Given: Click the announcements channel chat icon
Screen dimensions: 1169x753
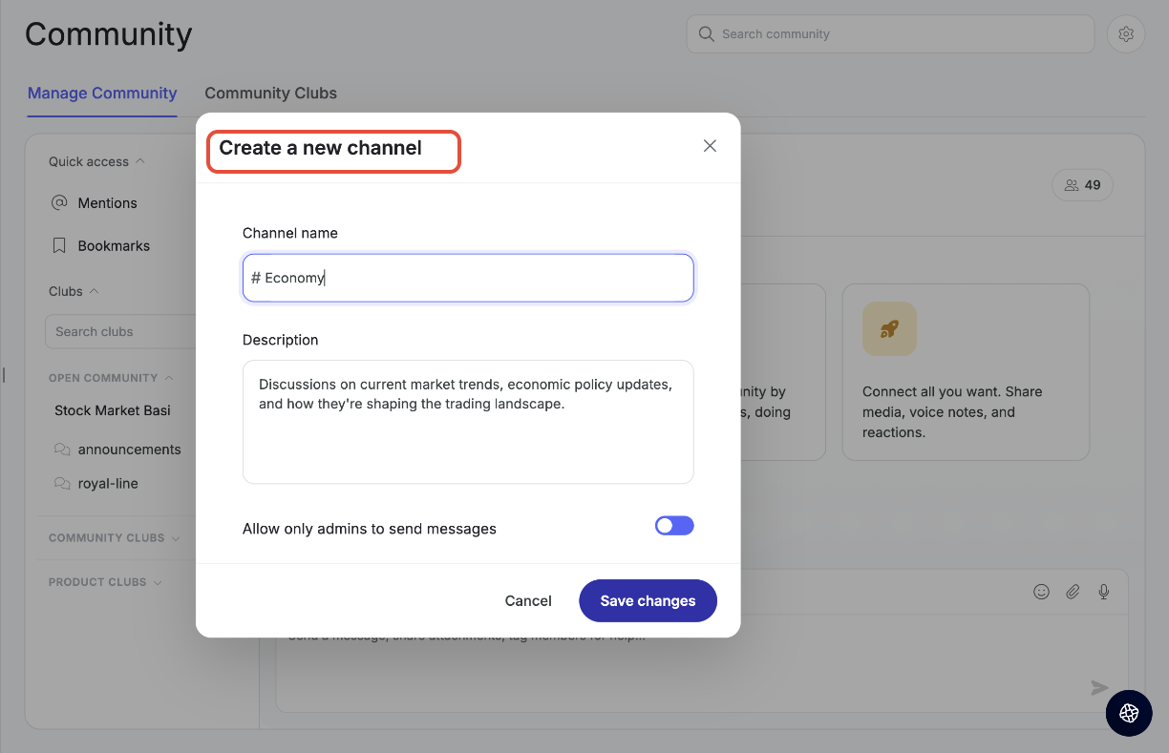Looking at the screenshot, I should (62, 450).
